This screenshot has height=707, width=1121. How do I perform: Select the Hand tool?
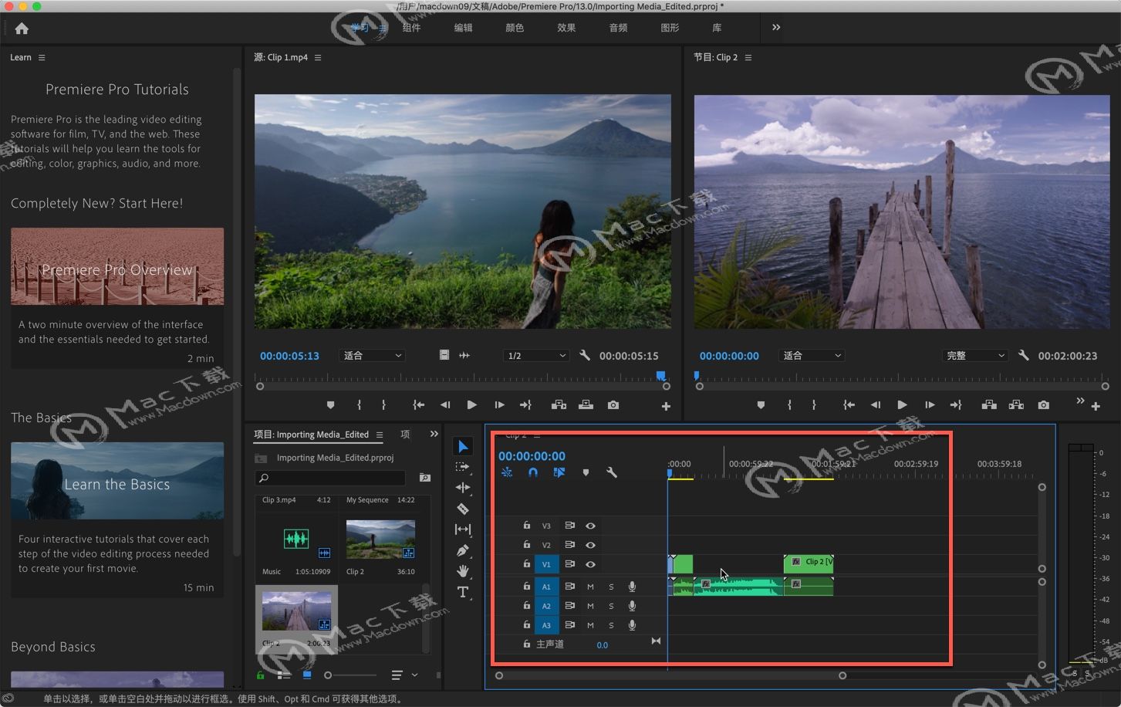pos(463,571)
